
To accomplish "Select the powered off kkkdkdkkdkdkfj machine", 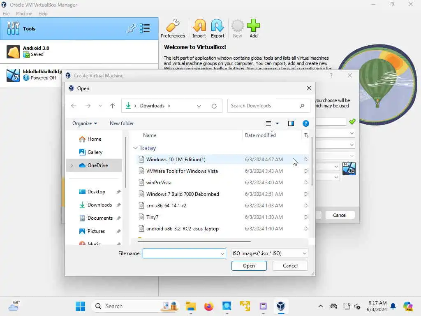I will [31, 75].
